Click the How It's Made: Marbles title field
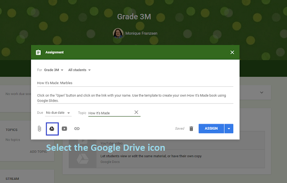Viewport: 287px width, 183px height. 135,83
